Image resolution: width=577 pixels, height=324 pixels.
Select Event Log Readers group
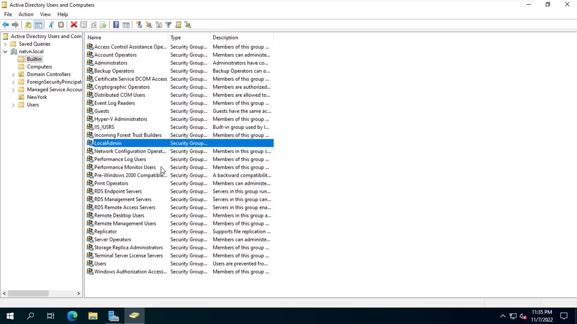pos(179,103)
